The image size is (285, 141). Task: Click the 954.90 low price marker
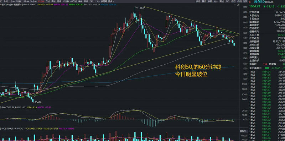(38, 102)
